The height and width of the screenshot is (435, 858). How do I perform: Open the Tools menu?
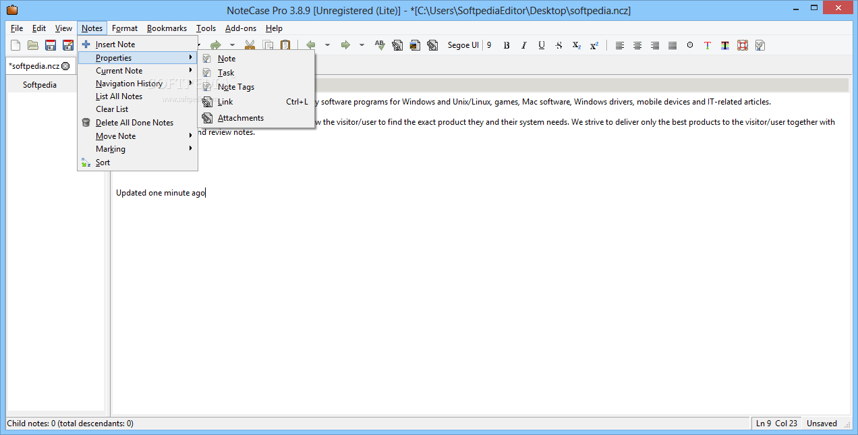click(x=206, y=28)
